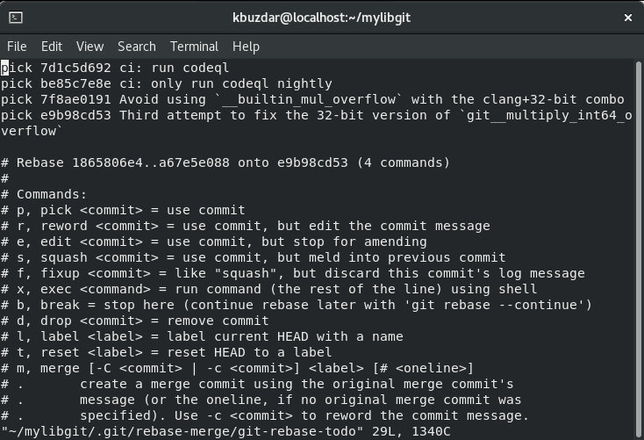Screen dimensions: 644x440
Task: Open the Help menu
Action: 246,47
